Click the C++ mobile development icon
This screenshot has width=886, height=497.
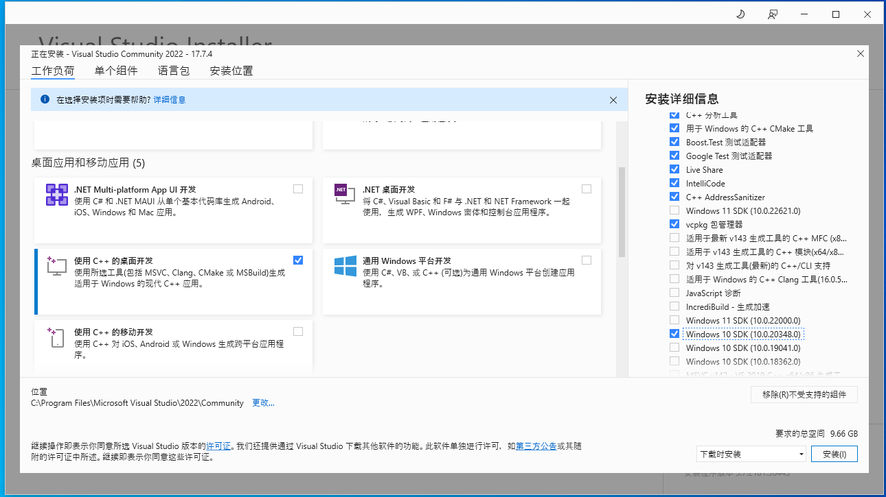click(56, 337)
